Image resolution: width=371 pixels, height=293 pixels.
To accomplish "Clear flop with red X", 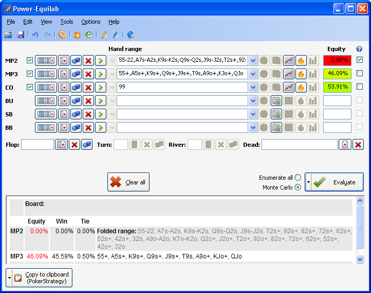I will (x=75, y=145).
